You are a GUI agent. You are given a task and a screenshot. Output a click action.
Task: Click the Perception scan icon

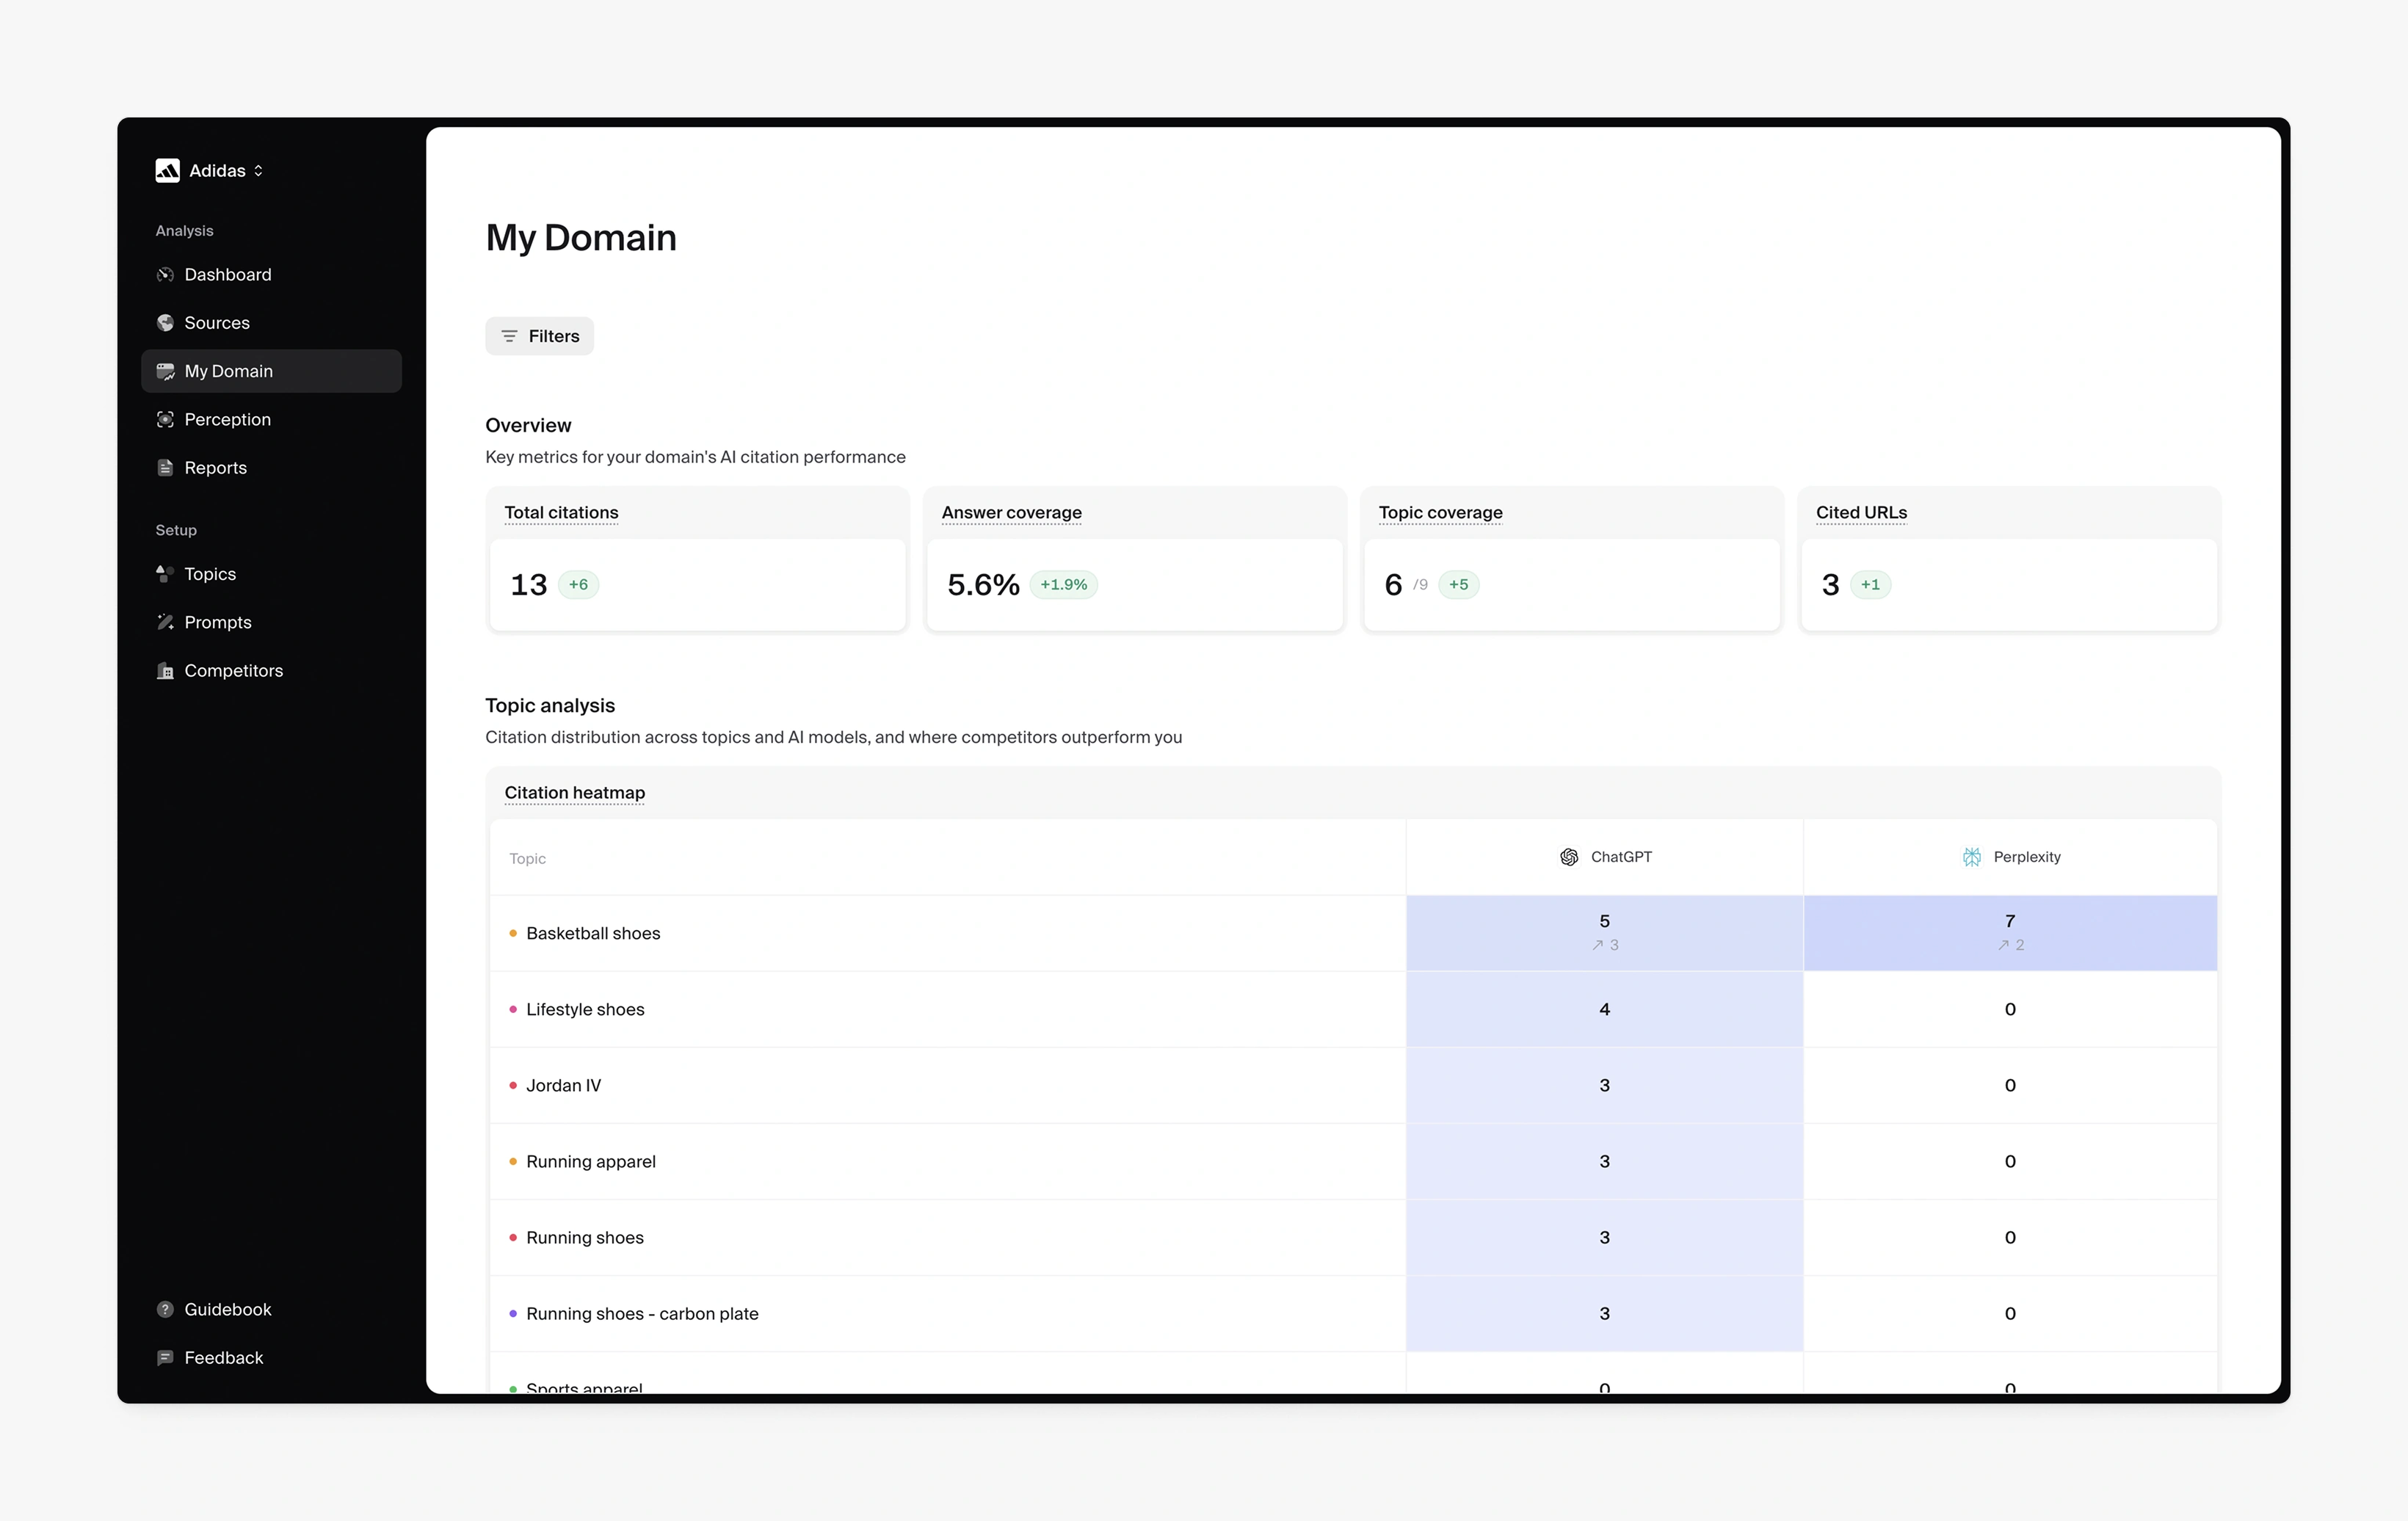click(x=165, y=420)
